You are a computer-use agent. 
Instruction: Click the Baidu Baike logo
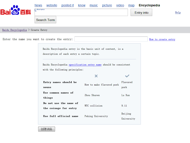(16, 10)
